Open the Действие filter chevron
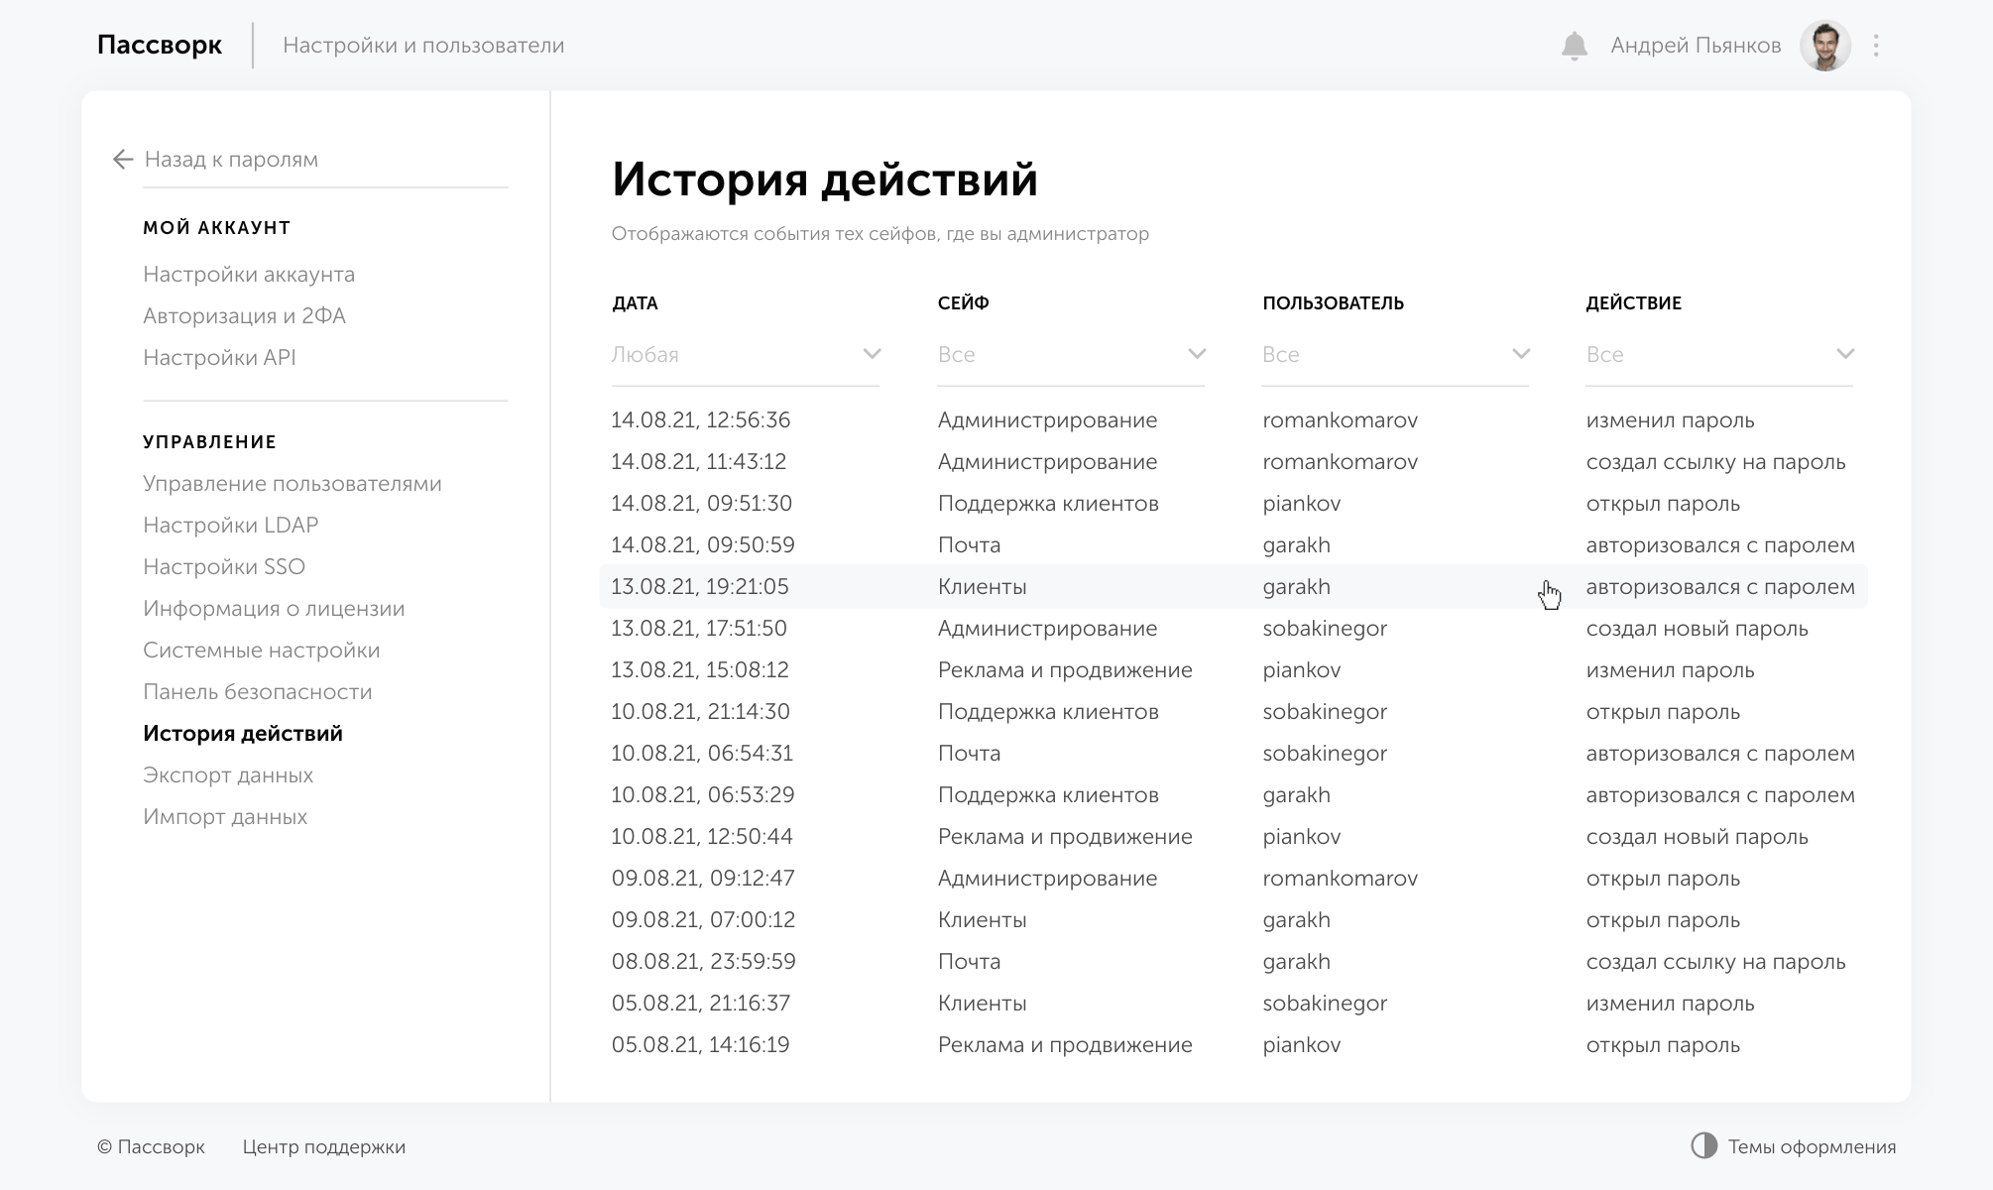Image resolution: width=1993 pixels, height=1190 pixels. [1844, 354]
